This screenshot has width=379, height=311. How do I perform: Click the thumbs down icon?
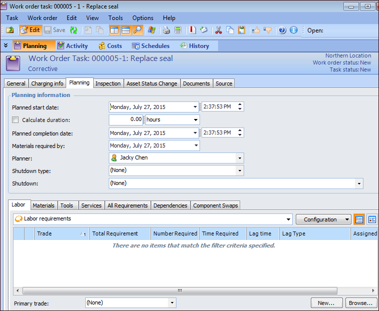click(267, 30)
